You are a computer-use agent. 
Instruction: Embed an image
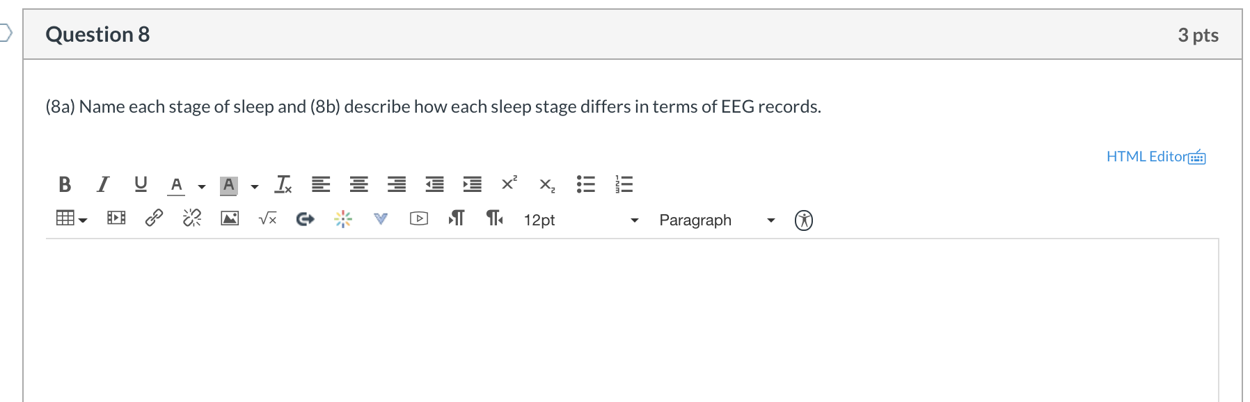(230, 218)
